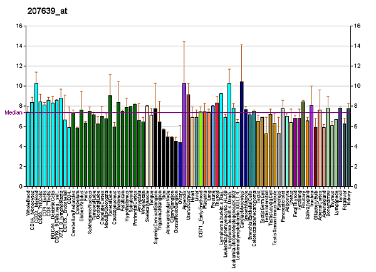Screen dimensions: 376x272
Task: Click the top of Appendix error bar
Action: pos(184,41)
